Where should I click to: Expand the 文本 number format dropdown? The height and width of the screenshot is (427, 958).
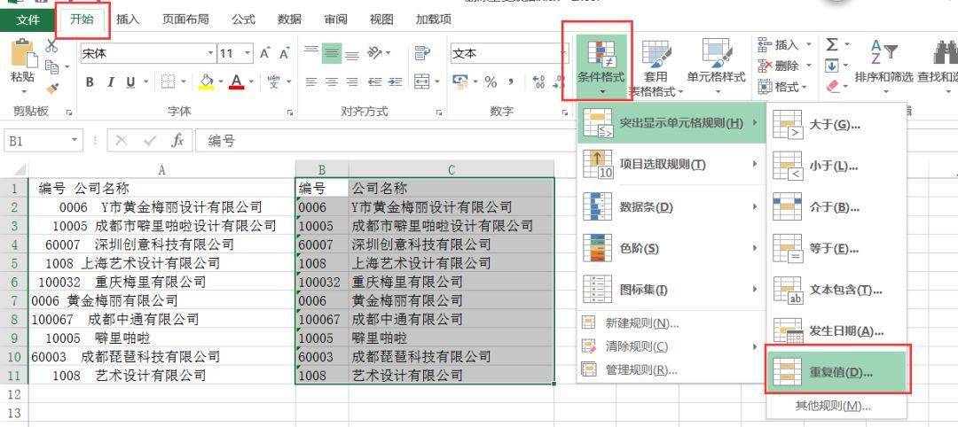click(x=562, y=54)
